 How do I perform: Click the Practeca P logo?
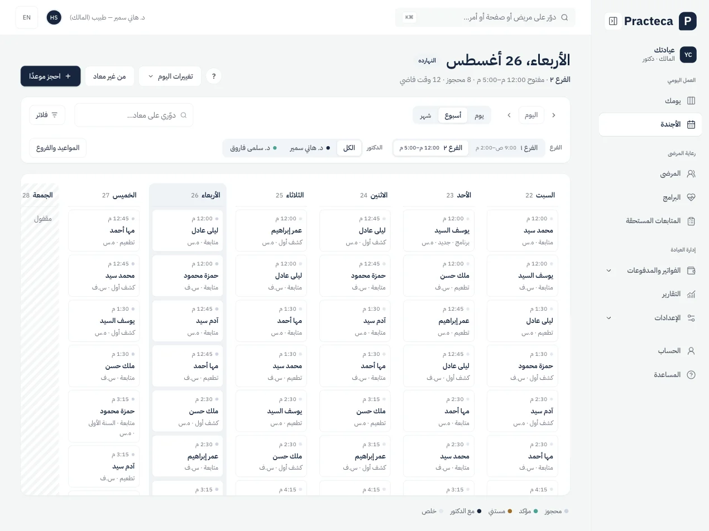688,21
